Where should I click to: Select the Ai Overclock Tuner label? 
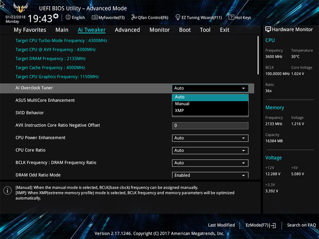(34, 88)
